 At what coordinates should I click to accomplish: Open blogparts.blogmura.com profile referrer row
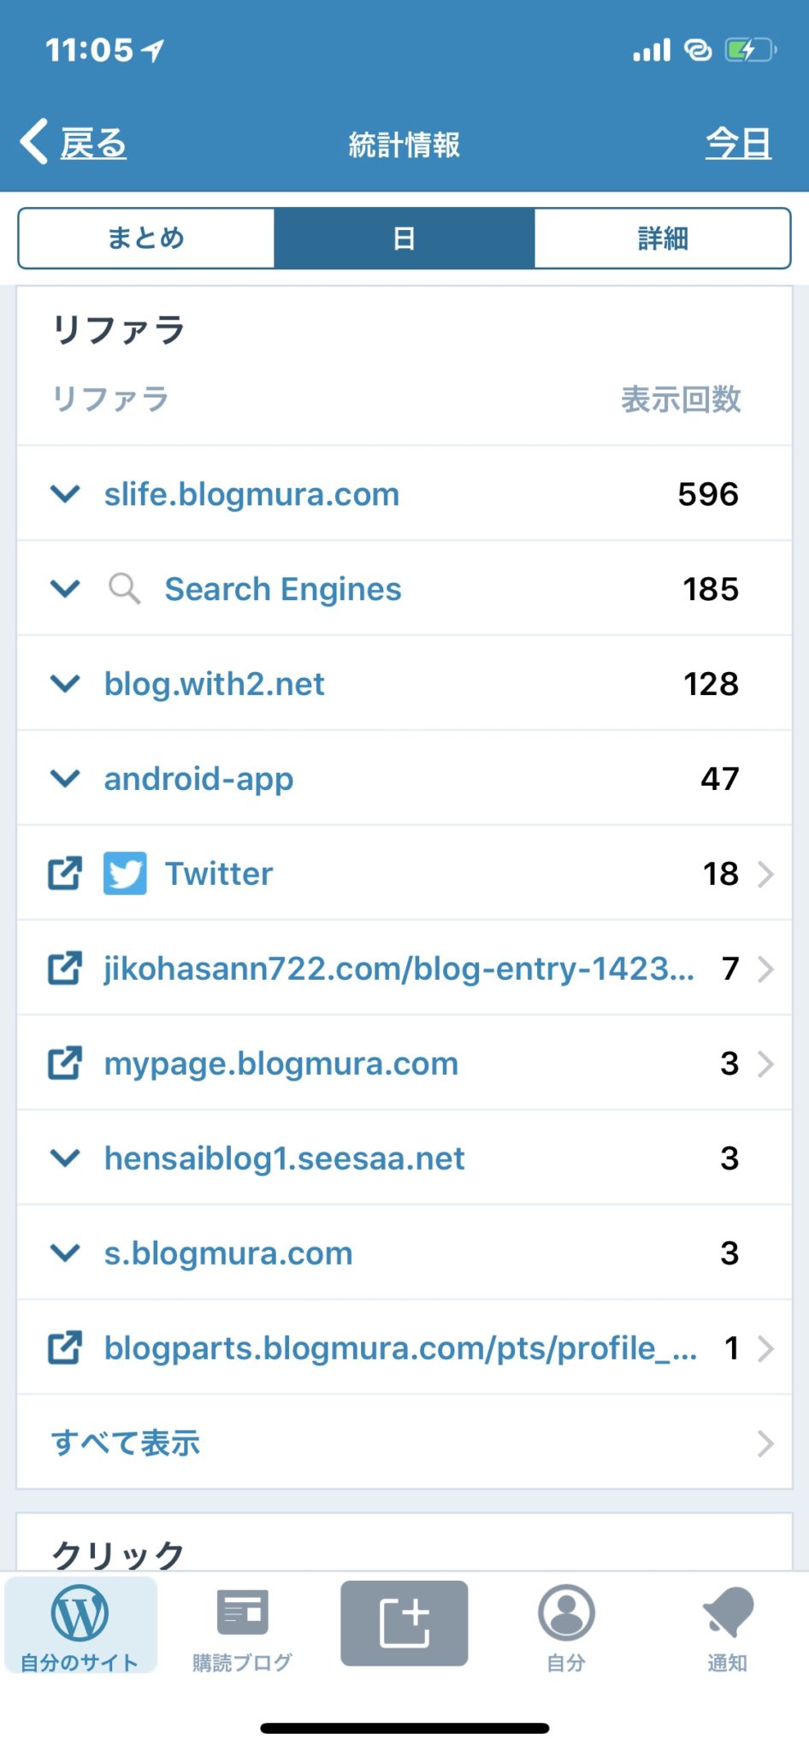[400, 1348]
